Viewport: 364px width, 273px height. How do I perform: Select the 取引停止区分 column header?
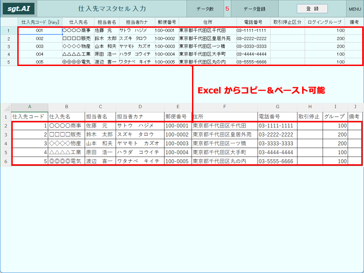tap(288, 22)
